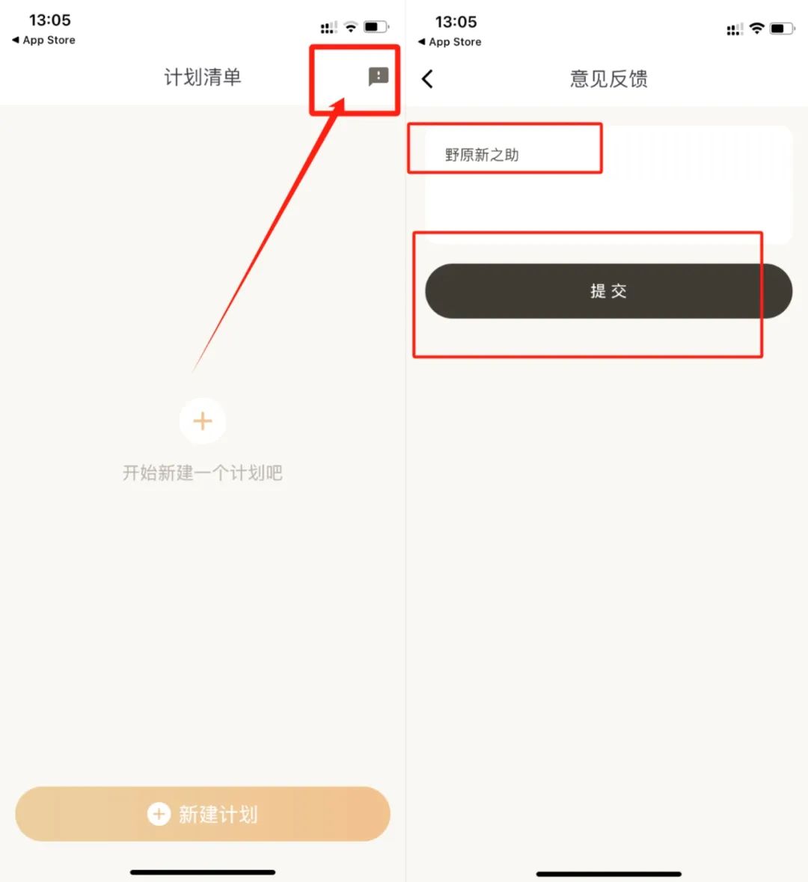
Task: Click the 提交 submit button
Action: pos(608,291)
